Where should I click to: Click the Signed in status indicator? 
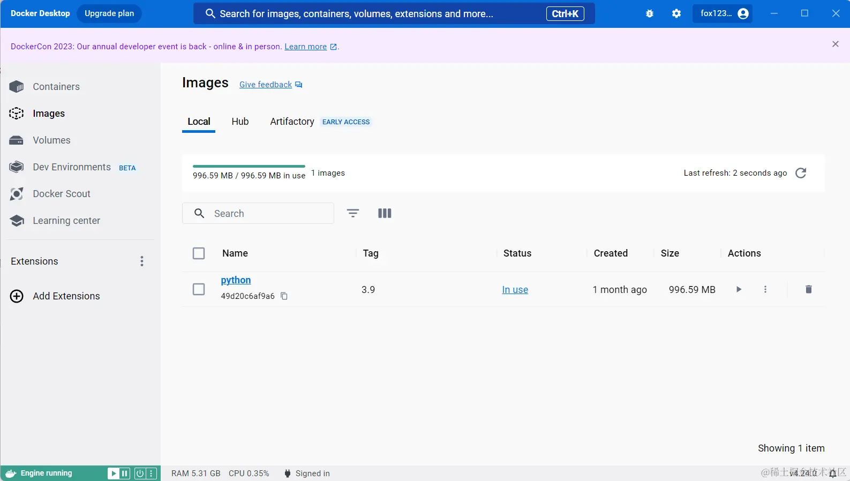(x=307, y=474)
